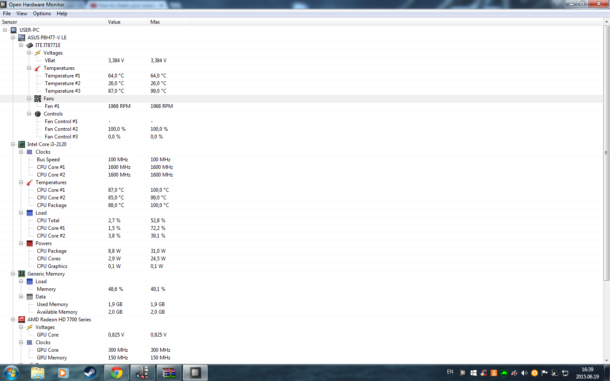Select the VBat sensor row
This screenshot has width=610, height=381.
301,61
